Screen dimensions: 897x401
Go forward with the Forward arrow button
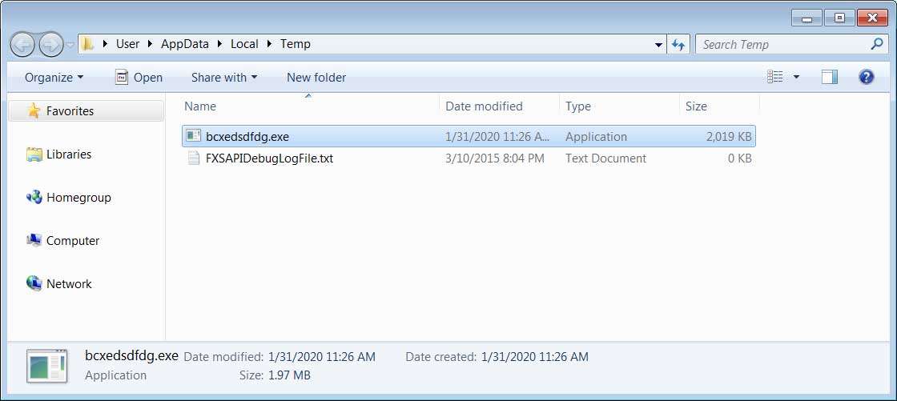50,45
